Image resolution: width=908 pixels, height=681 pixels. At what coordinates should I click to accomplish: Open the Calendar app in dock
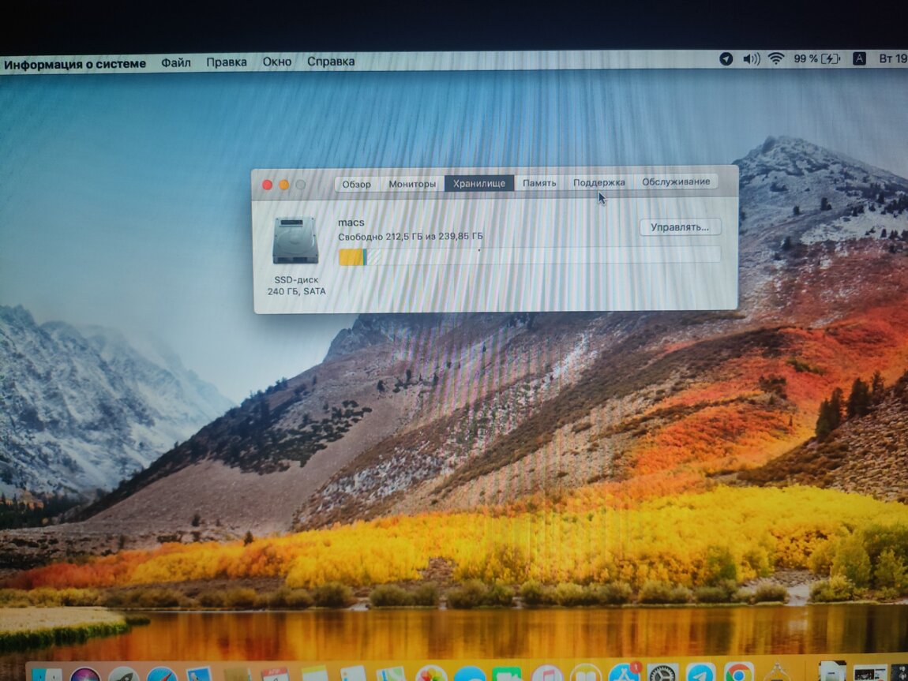click(275, 674)
